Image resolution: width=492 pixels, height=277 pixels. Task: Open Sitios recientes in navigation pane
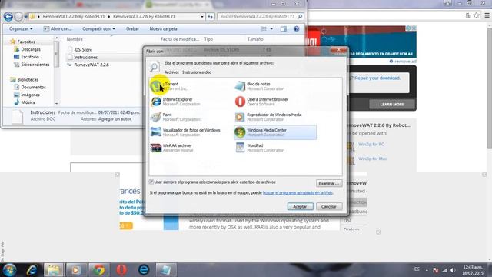(35, 65)
